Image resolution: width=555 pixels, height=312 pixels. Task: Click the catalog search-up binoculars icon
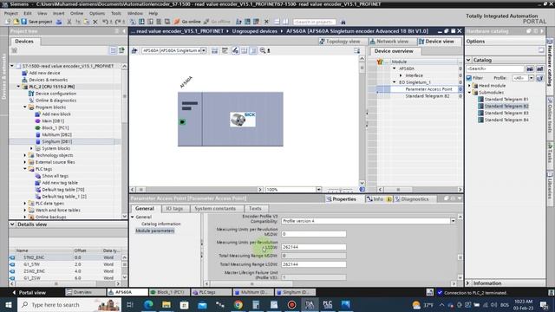click(539, 68)
